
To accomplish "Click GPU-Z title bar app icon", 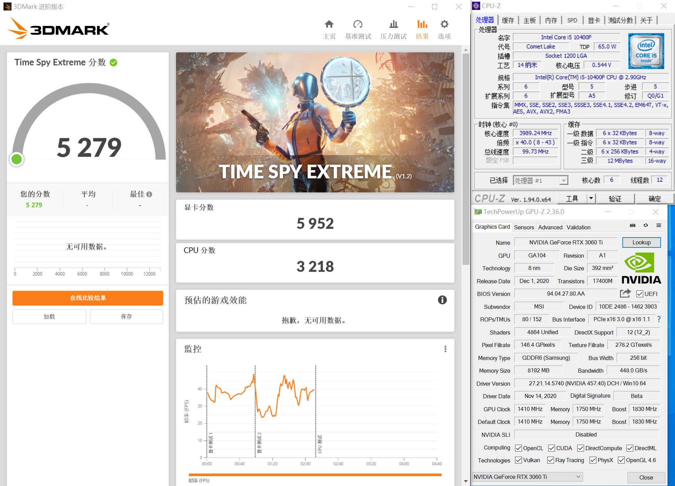I will (x=478, y=212).
